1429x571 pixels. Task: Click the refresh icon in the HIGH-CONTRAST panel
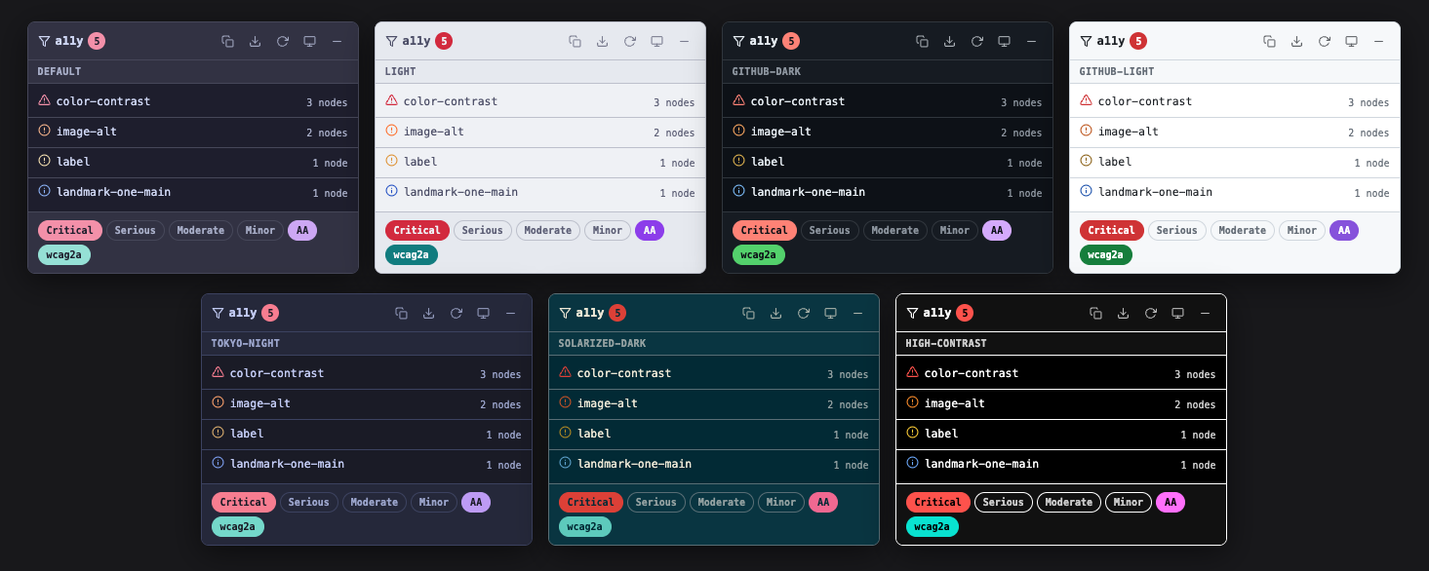point(1150,313)
